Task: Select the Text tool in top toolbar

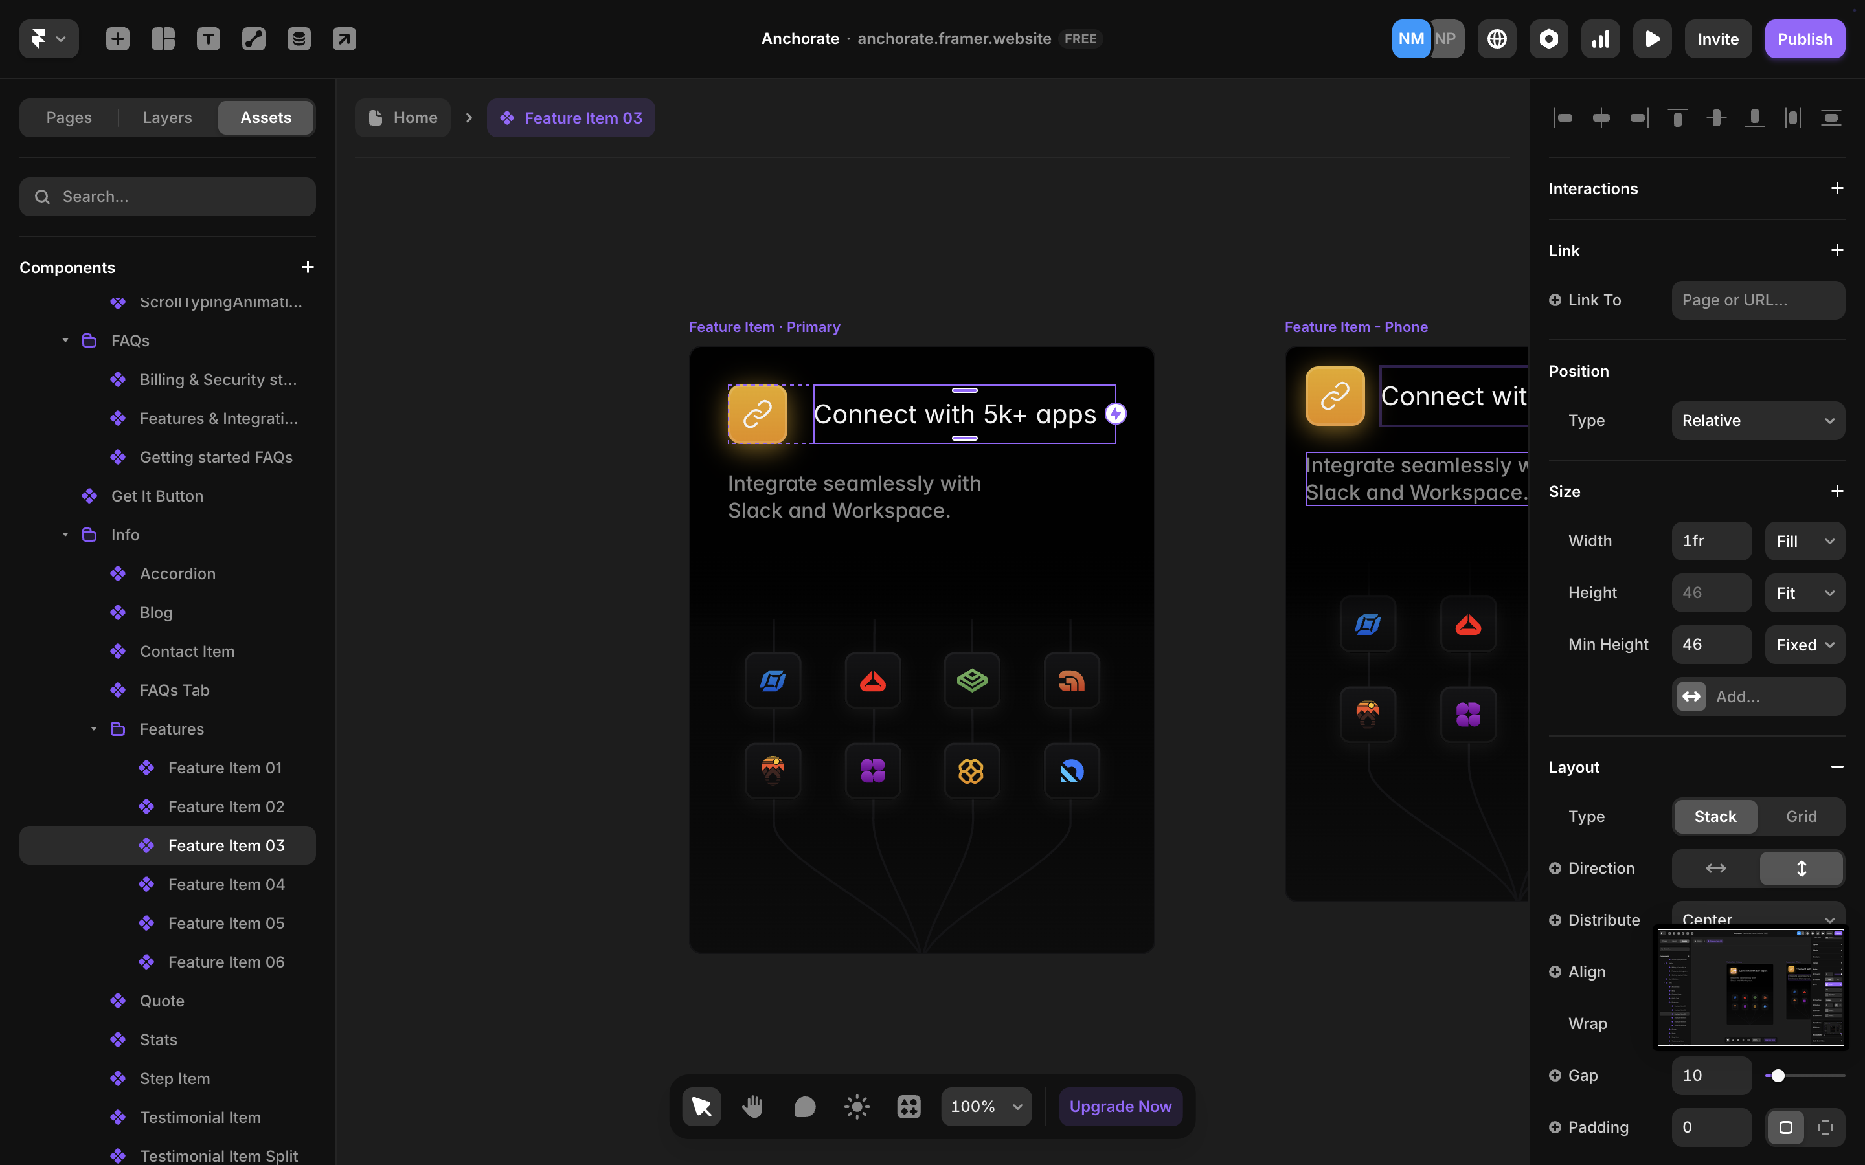Action: [x=208, y=39]
